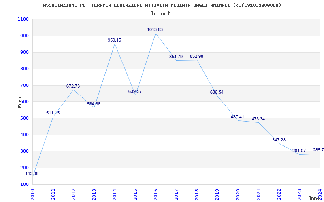Click the x-axis year 2013
This screenshot has height=202, width=324.
pyautogui.click(x=94, y=194)
